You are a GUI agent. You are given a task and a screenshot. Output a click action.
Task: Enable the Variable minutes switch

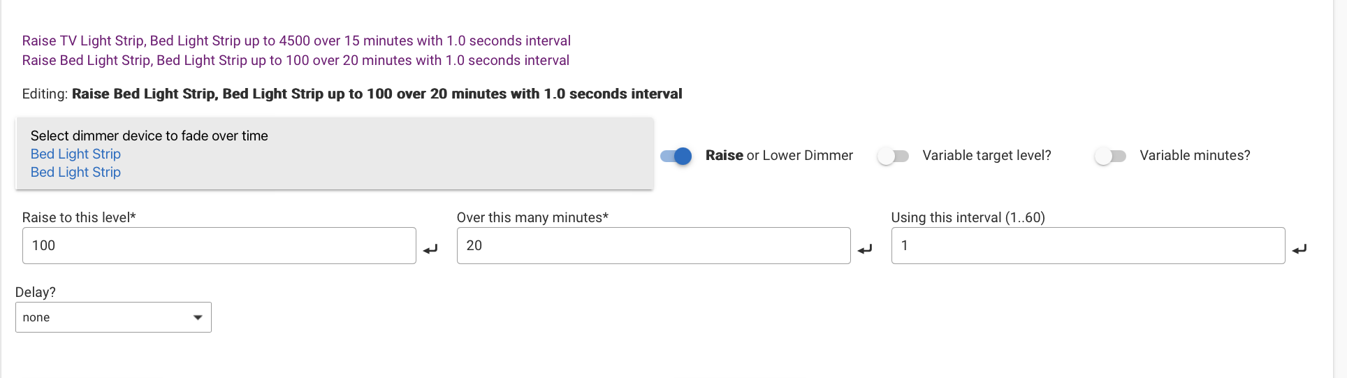[1110, 156]
